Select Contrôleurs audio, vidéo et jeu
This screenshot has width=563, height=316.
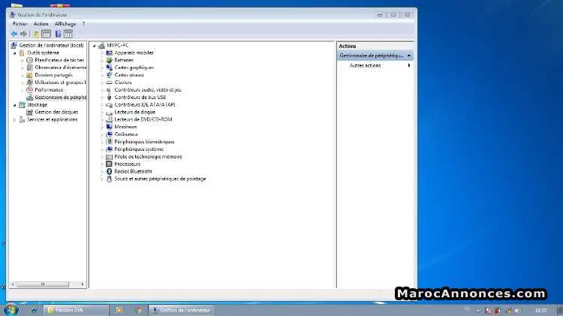[148, 90]
